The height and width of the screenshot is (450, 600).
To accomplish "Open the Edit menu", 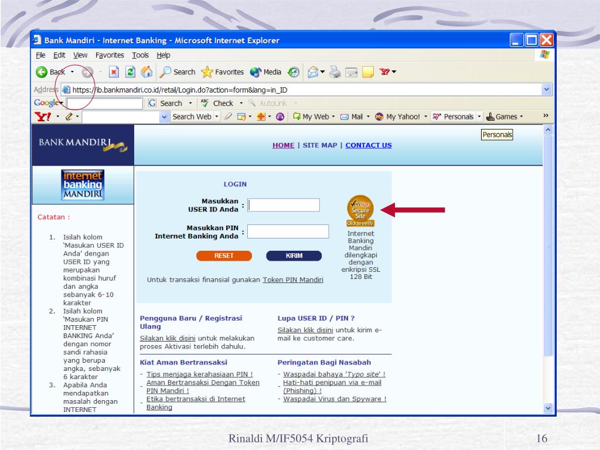I will click(x=59, y=55).
